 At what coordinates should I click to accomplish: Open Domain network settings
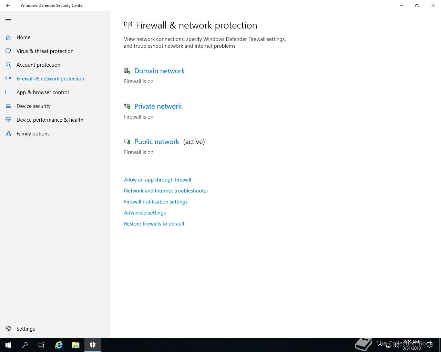[160, 71]
